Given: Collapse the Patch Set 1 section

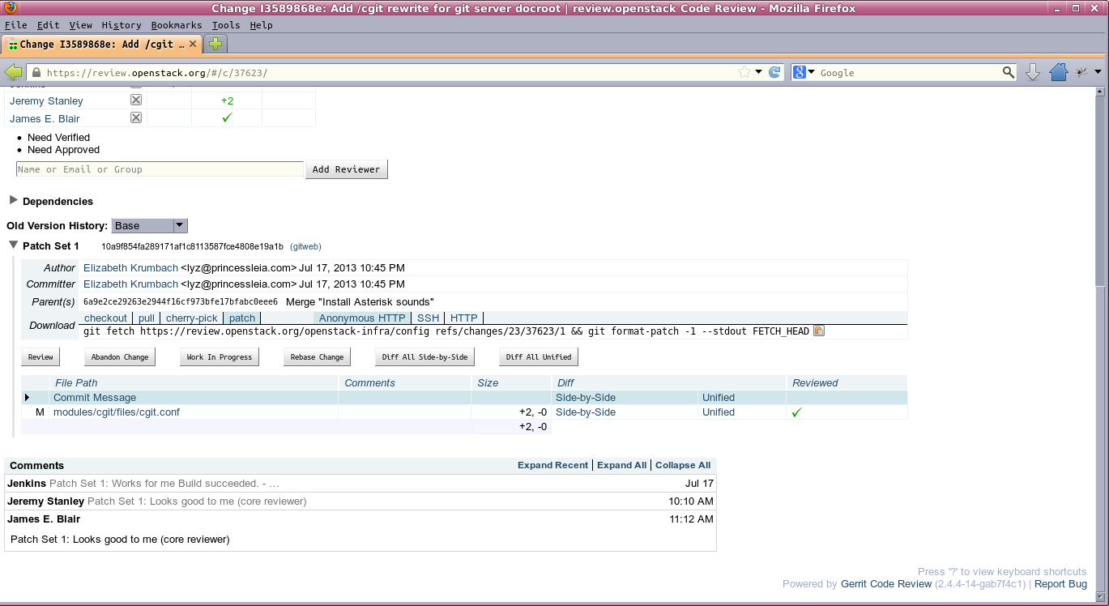Looking at the screenshot, I should coord(14,245).
